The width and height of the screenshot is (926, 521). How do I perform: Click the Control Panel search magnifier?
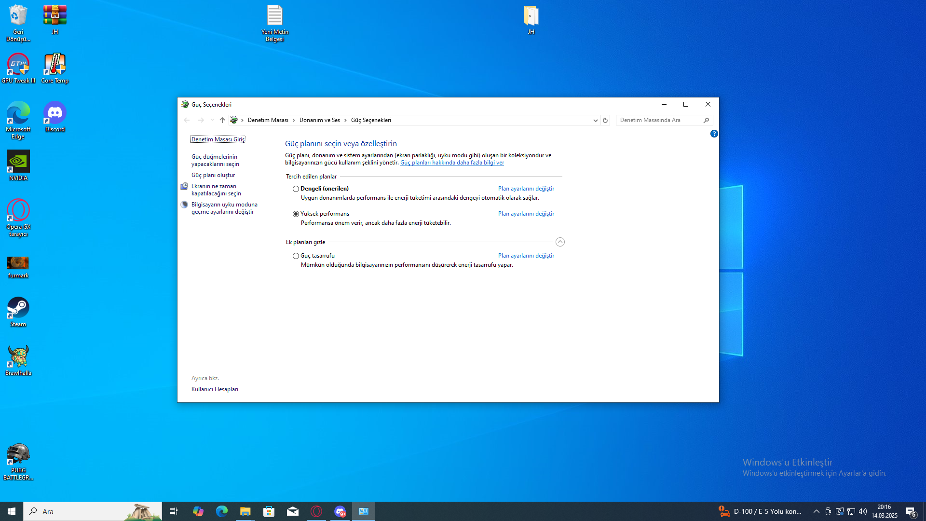pos(707,120)
